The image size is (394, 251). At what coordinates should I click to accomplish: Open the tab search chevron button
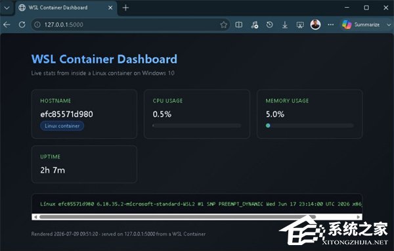pyautogui.click(x=7, y=8)
